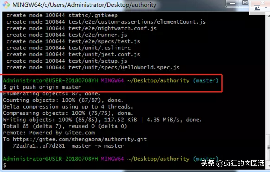Select the test/e2e/specs/test.js line
The image size is (270, 172).
click(x=73, y=41)
